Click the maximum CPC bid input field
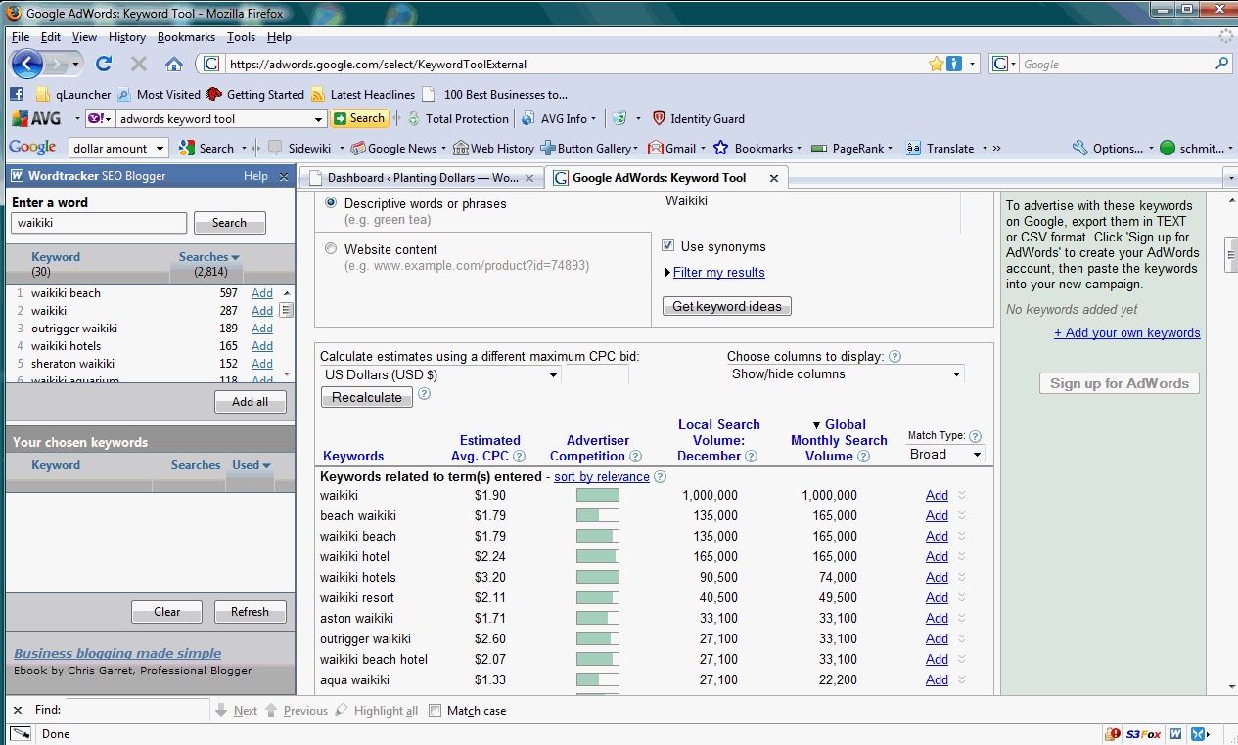 click(595, 374)
